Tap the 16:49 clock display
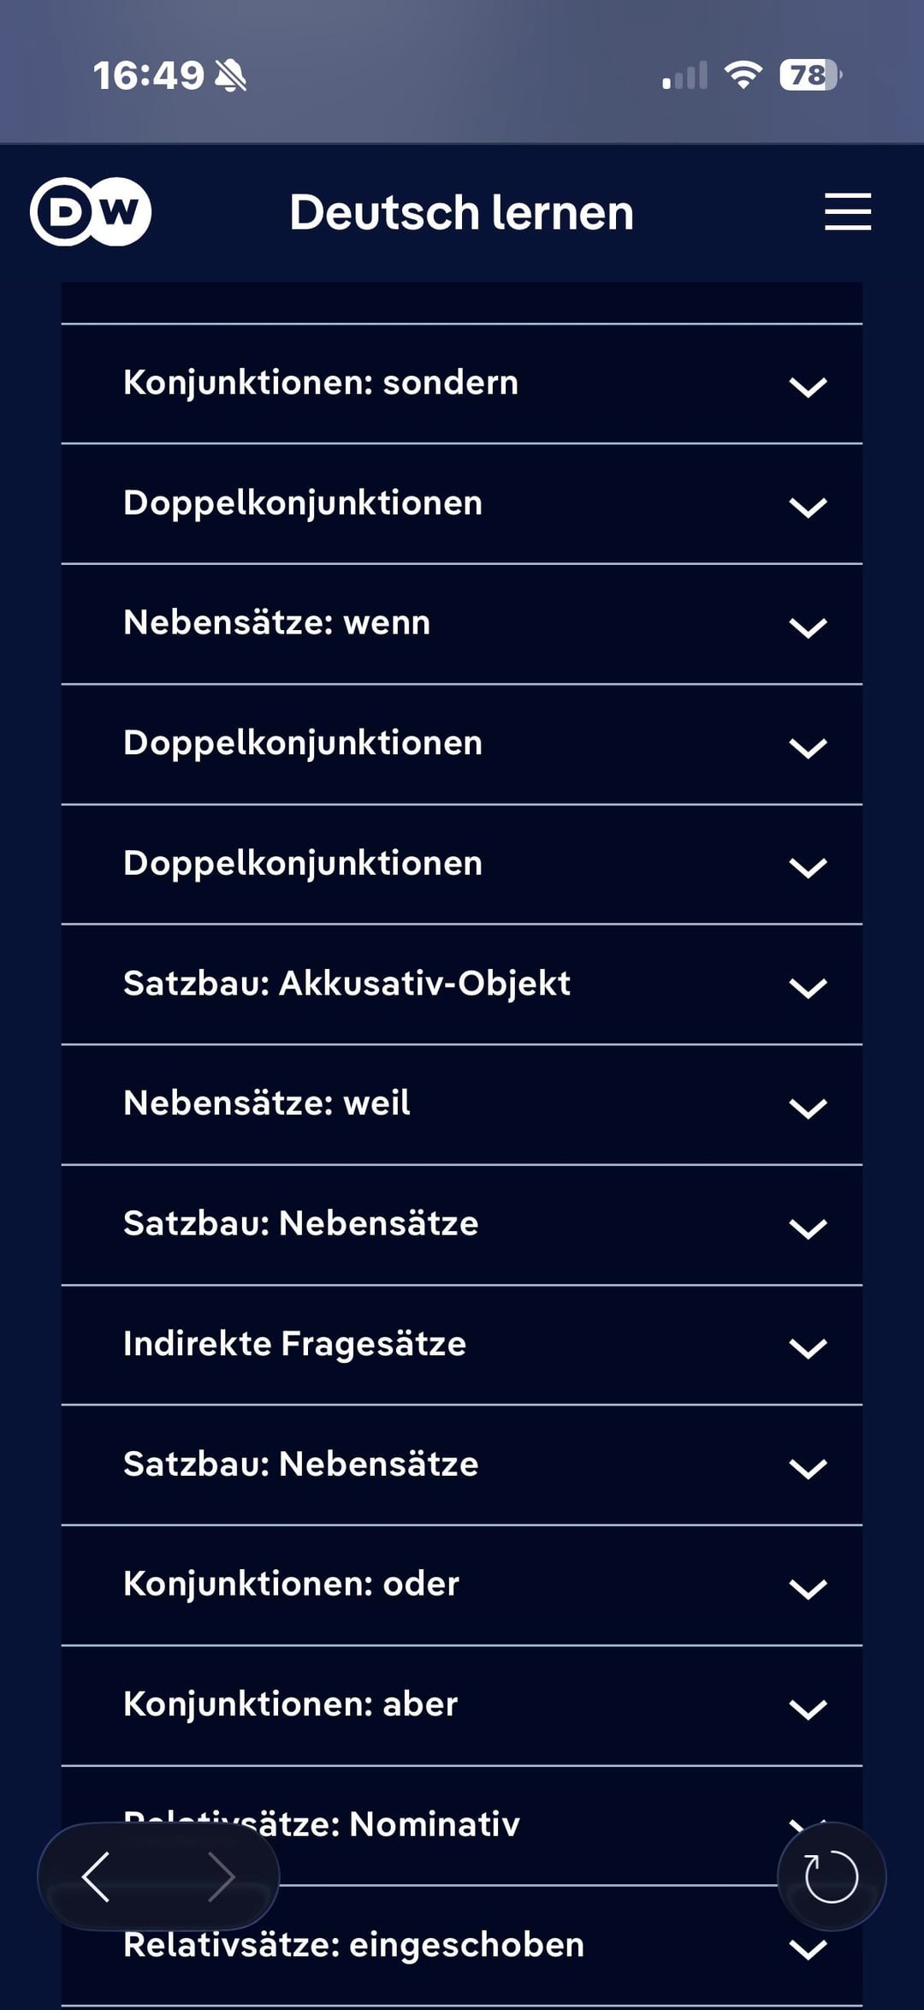924x2010 pixels. tap(148, 76)
